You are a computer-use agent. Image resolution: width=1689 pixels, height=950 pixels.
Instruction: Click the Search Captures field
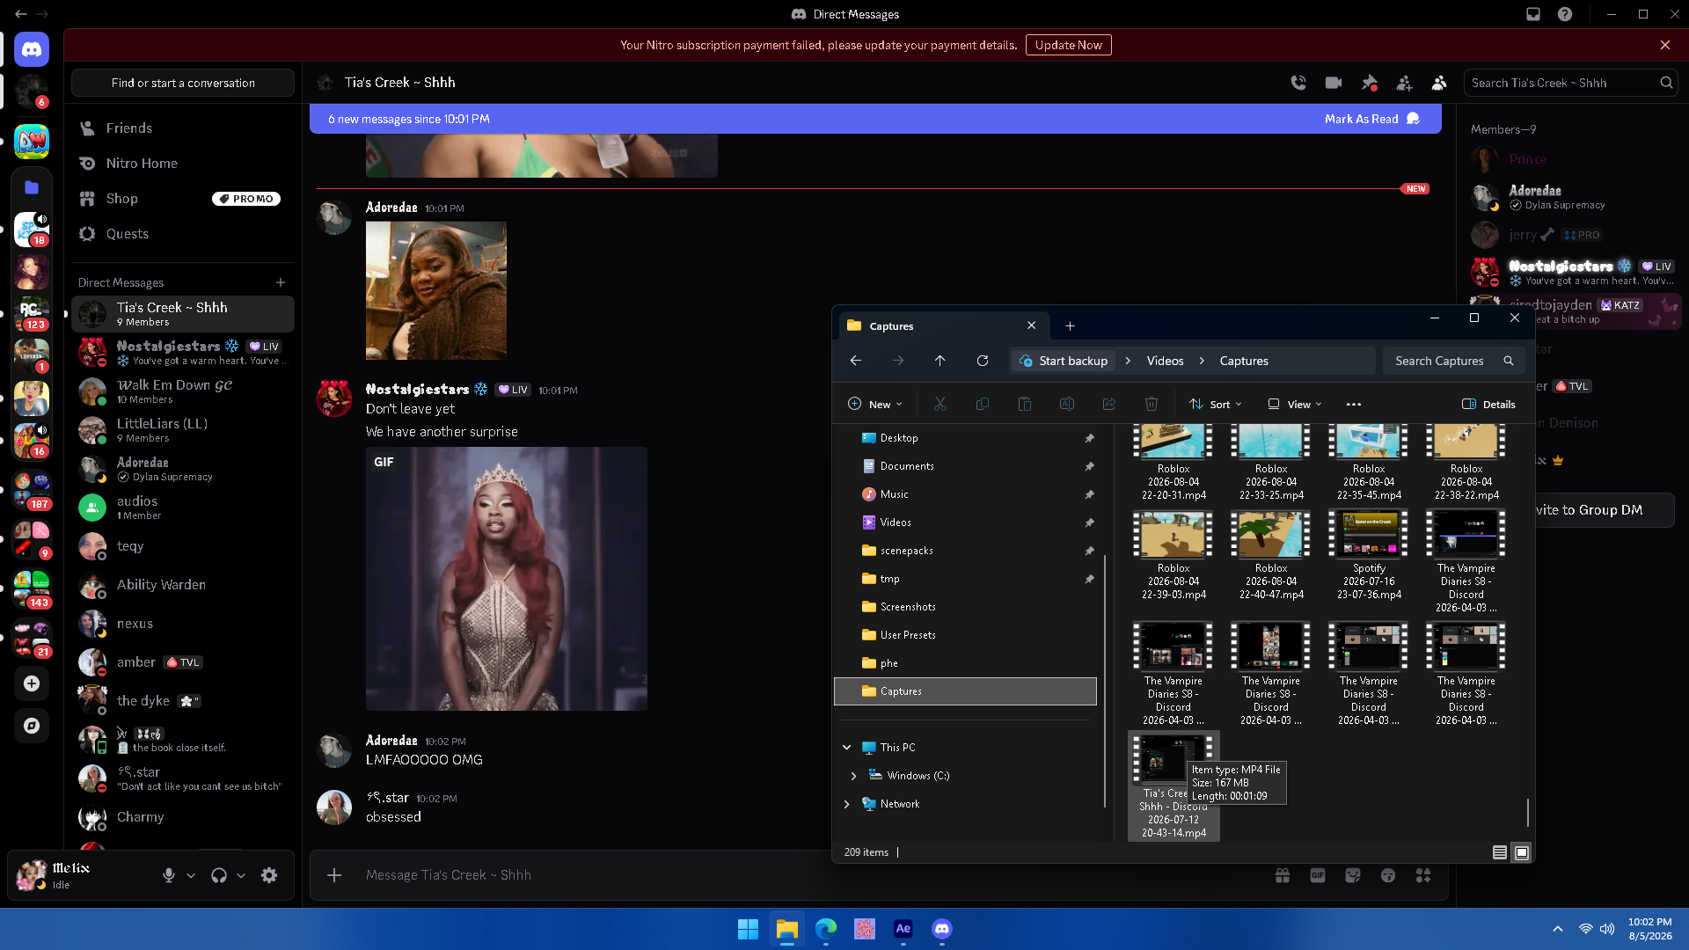pos(1454,361)
